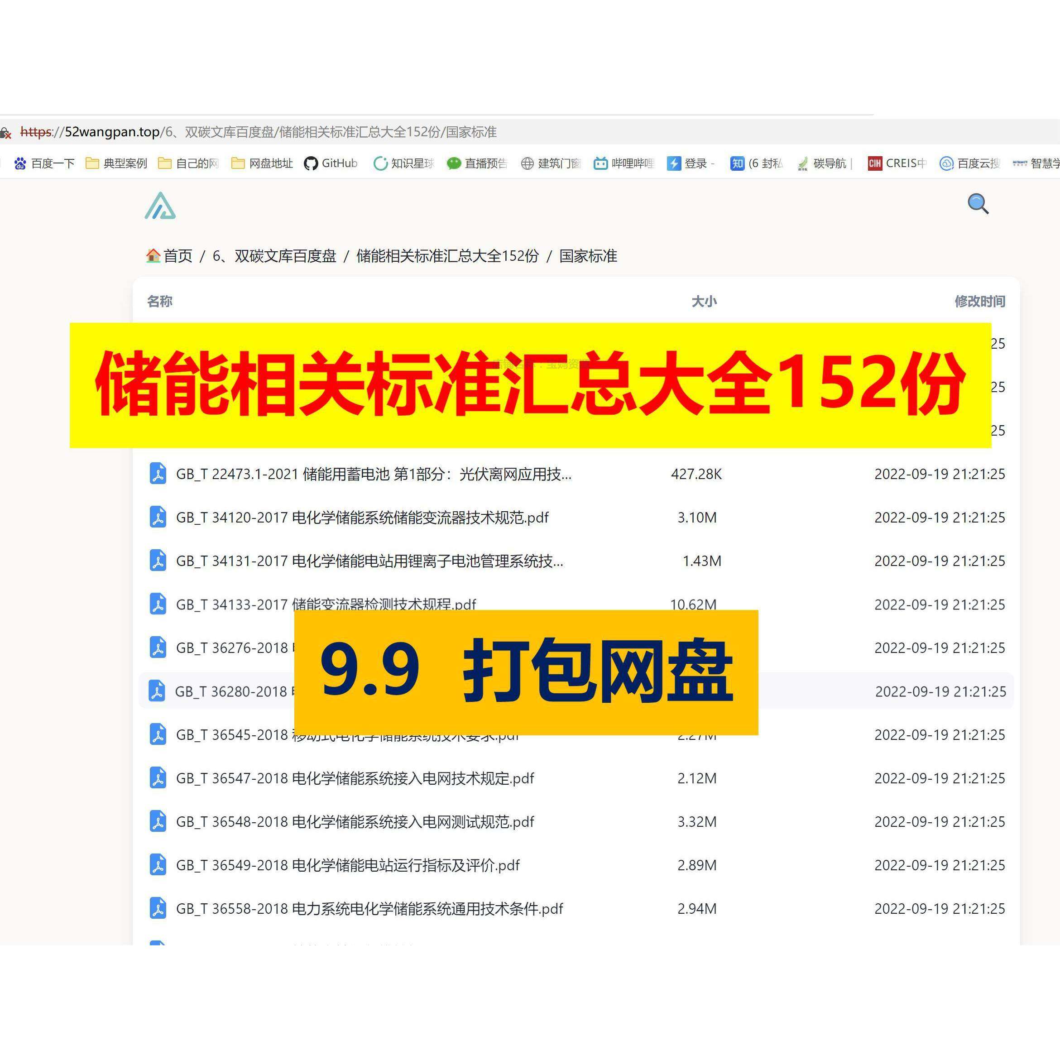Open the 知乎 (6 封私 bookmark

(x=757, y=163)
